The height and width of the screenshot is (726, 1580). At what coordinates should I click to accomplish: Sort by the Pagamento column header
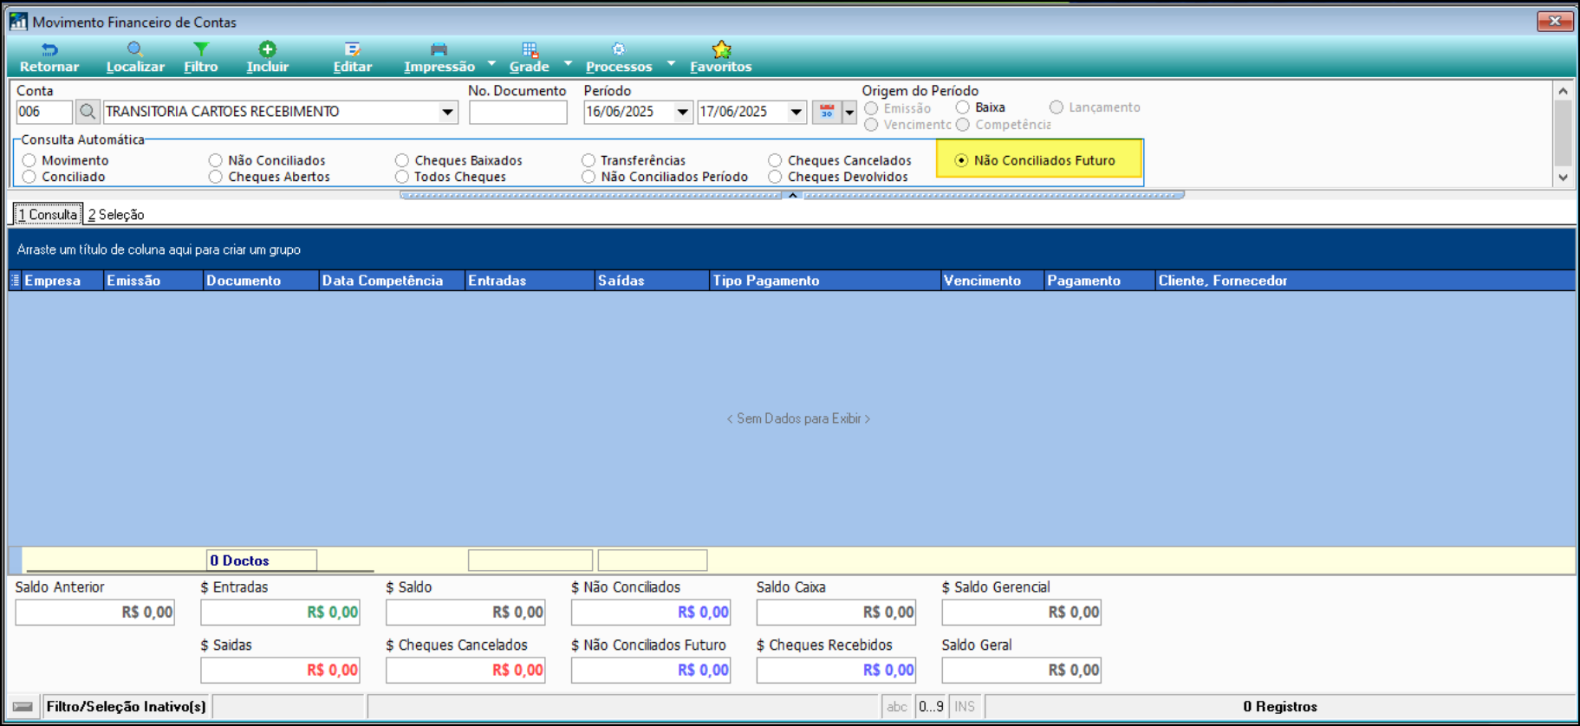pos(1100,281)
